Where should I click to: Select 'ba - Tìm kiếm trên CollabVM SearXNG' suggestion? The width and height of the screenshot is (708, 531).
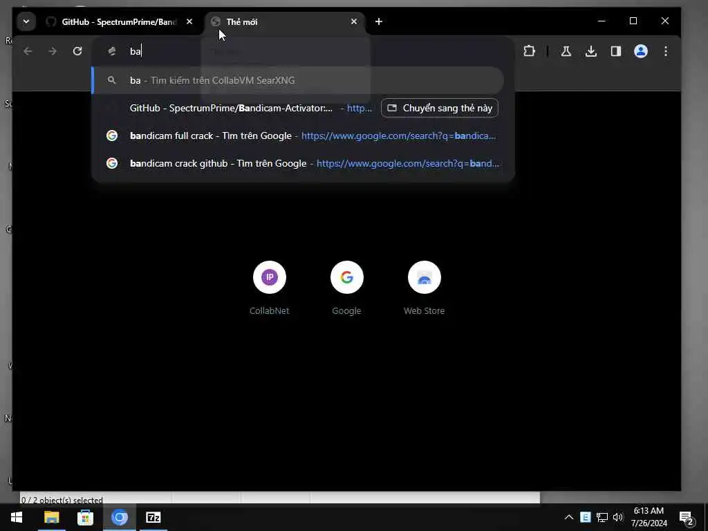(298, 80)
